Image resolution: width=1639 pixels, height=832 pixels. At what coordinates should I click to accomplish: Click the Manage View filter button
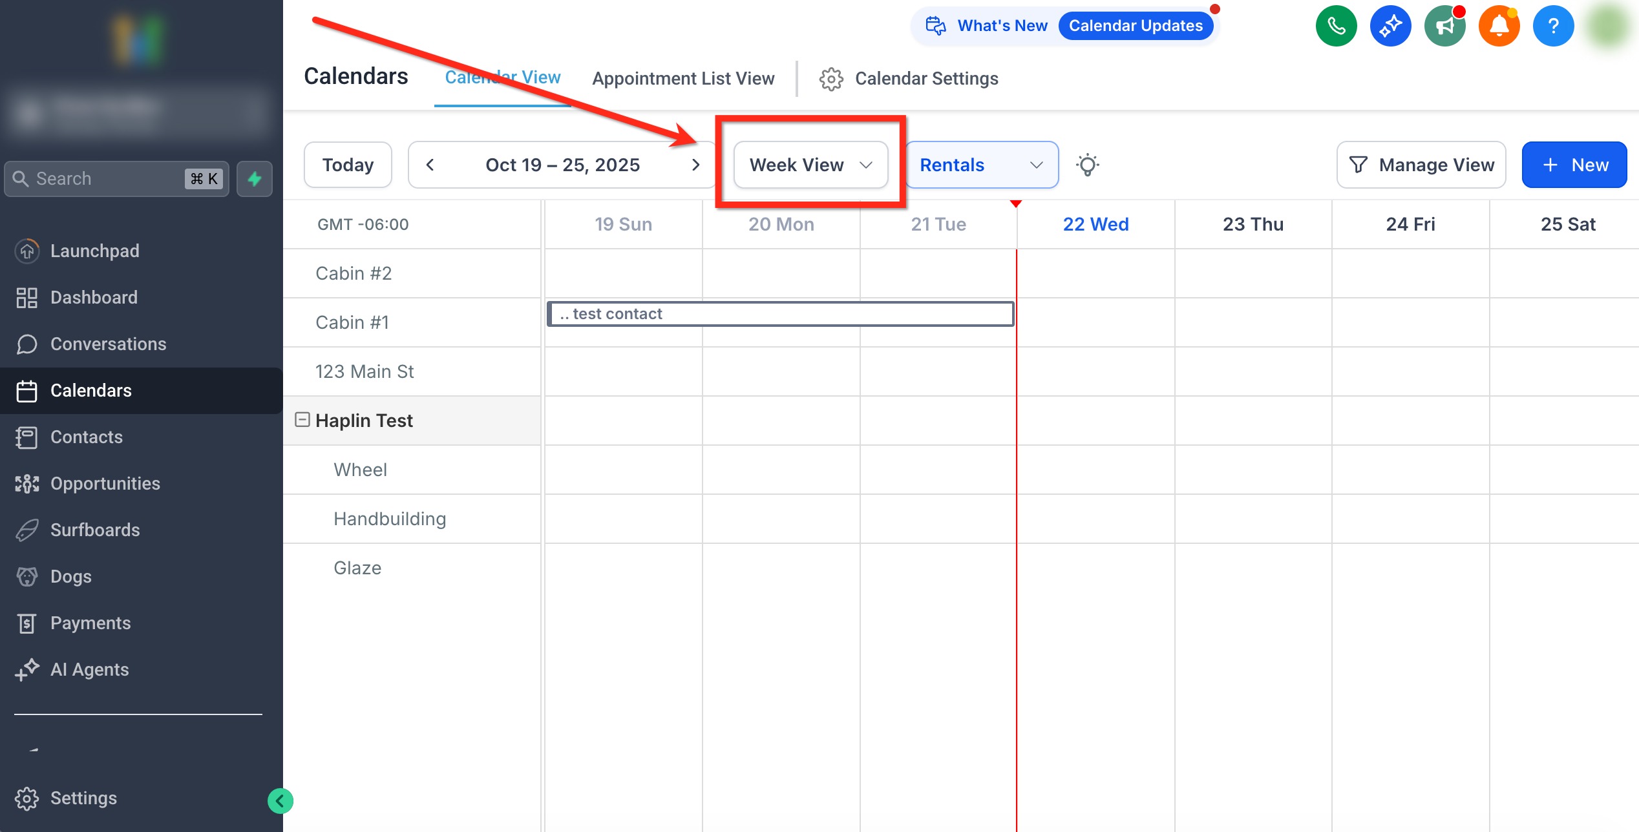pyautogui.click(x=1421, y=165)
